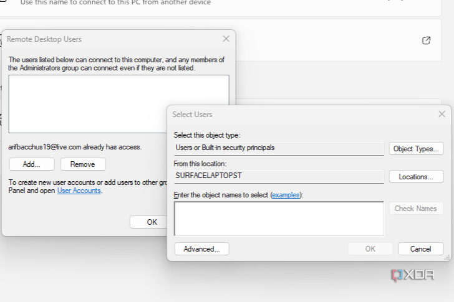This screenshot has height=302, width=454.
Task: Close the Remote Desktop Users dialog
Action: click(x=226, y=39)
